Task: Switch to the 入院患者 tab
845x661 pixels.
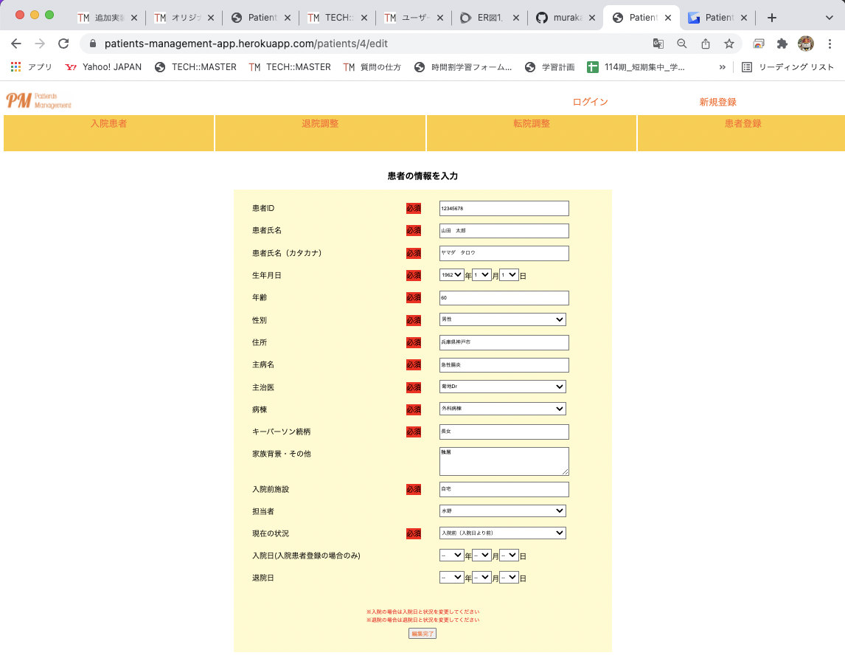Action: [x=108, y=125]
